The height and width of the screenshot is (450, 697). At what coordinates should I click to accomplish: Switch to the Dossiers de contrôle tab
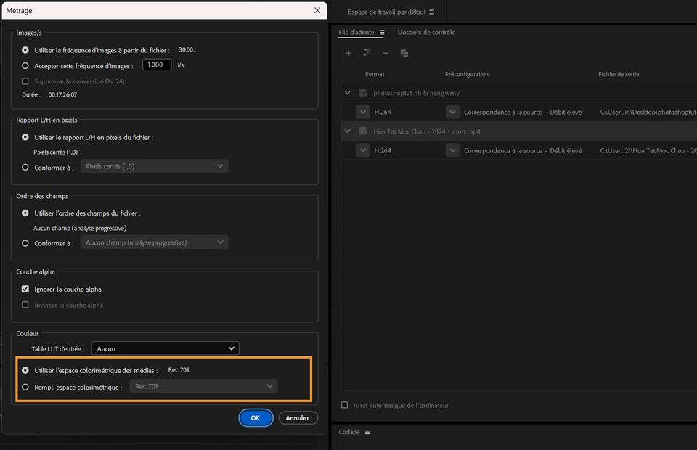click(x=426, y=32)
